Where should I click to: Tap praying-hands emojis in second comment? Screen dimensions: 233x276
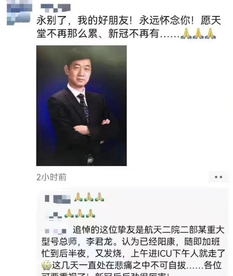tap(80, 213)
